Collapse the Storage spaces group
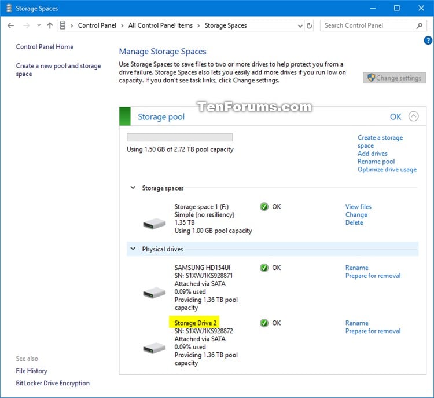The image size is (434, 398). coord(133,188)
